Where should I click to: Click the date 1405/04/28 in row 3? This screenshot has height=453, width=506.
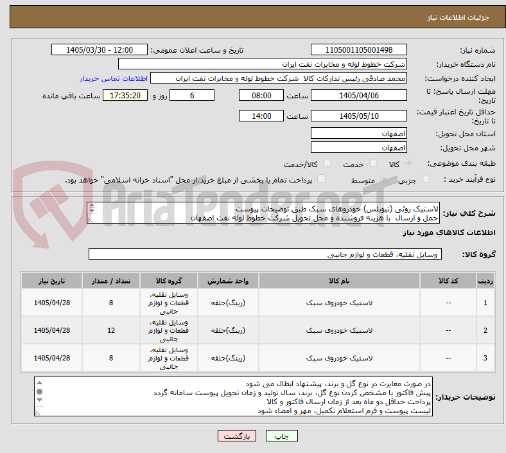[x=51, y=358]
